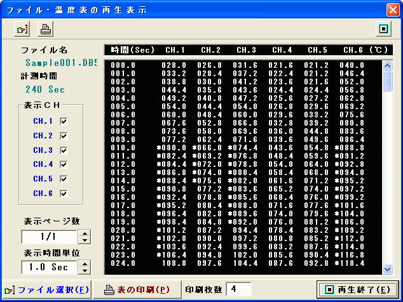This screenshot has width=403, height=302.
Task: Decrease the 表示時間単位 time unit spinner
Action: coord(85,271)
